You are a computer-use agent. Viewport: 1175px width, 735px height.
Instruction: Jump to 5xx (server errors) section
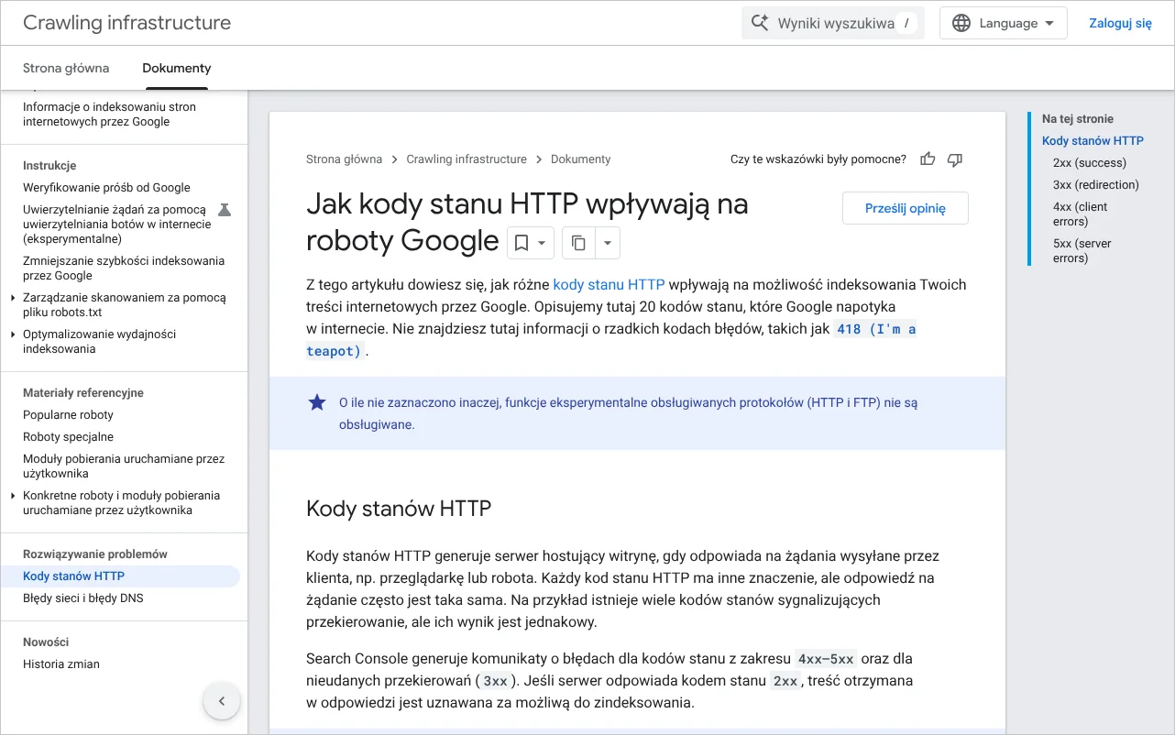[1082, 251]
